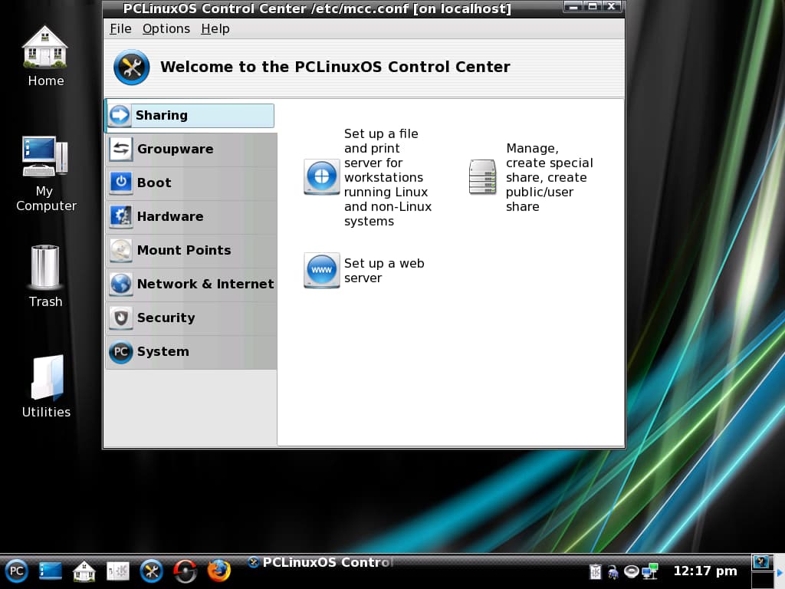Viewport: 785px width, 589px height.
Task: Expand the system tray with the blue arrow
Action: (x=780, y=571)
